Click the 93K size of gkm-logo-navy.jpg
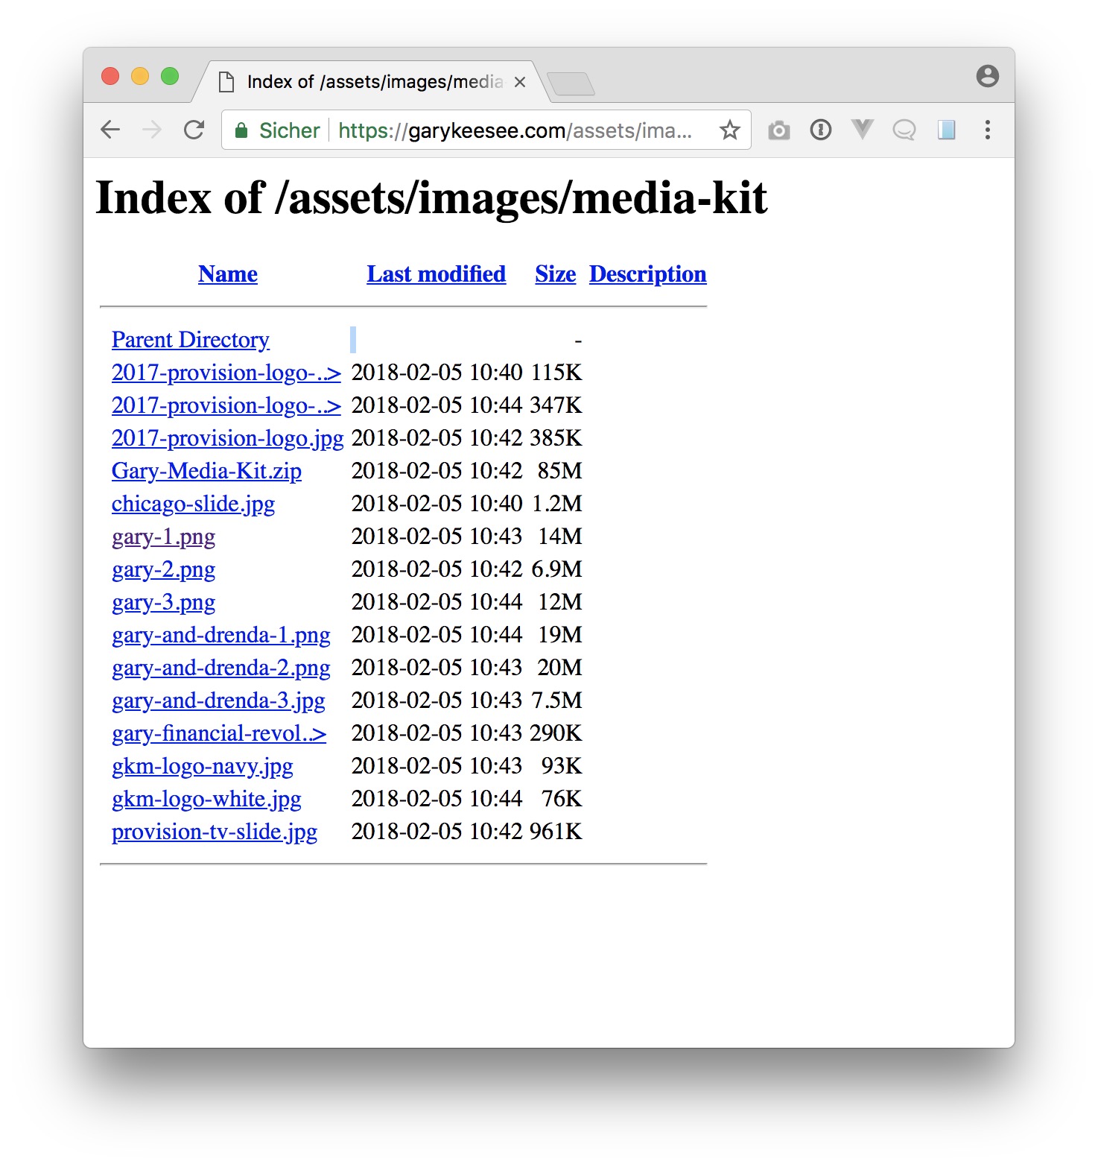 coord(562,766)
